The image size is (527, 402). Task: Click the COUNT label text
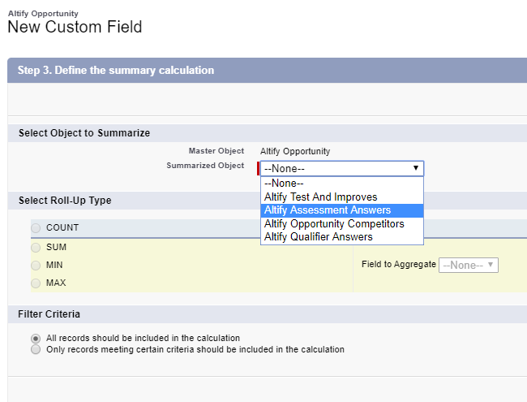(x=62, y=227)
